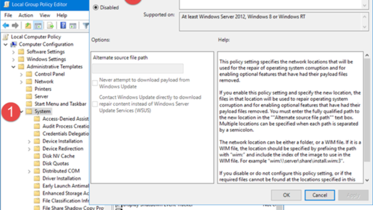
Task: Click the Local Computer Policy scroll icon
Action: [6, 37]
